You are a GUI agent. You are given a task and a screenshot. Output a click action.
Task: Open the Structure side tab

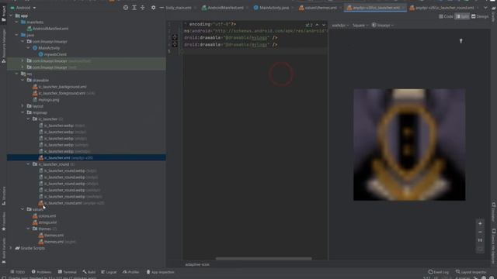(3, 195)
